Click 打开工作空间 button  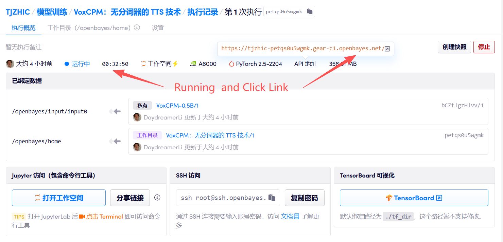coord(59,198)
